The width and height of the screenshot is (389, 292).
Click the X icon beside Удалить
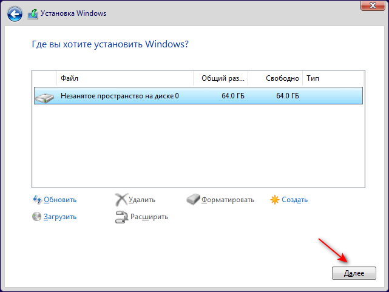[x=121, y=200]
